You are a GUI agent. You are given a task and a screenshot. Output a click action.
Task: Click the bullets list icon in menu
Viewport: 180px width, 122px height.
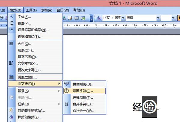point(11,30)
